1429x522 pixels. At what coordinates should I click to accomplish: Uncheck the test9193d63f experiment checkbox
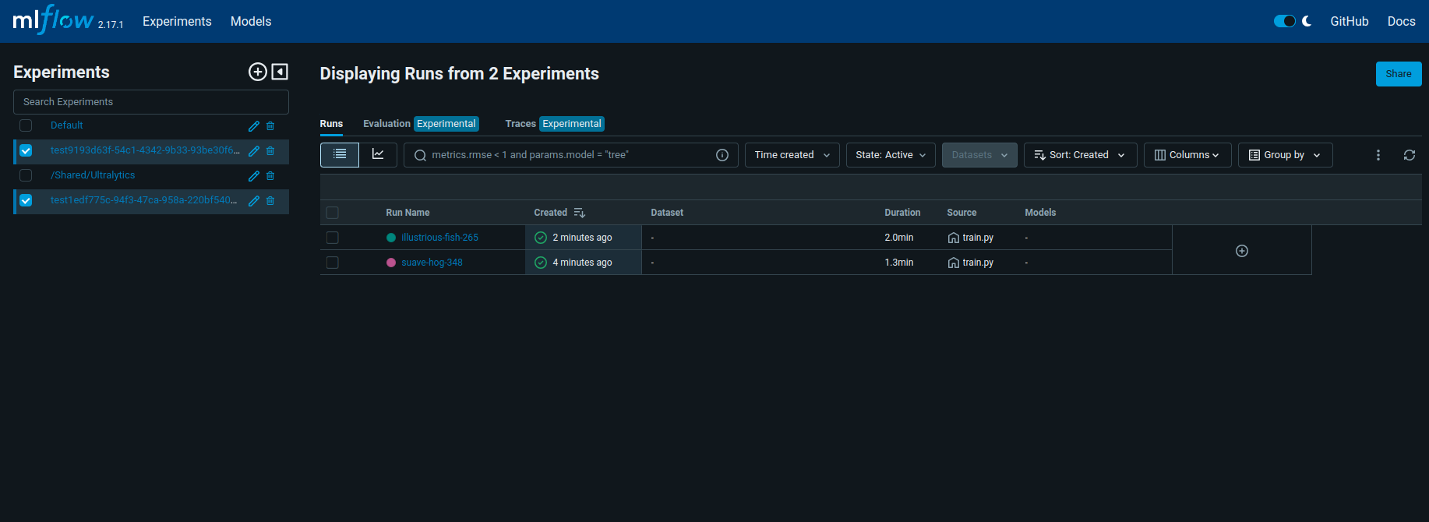[26, 150]
